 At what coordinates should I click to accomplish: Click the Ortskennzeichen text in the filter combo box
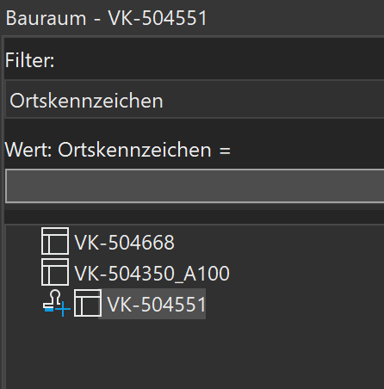(86, 101)
